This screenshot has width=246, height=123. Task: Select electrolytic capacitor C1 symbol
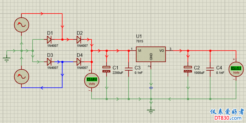(x=106, y=69)
